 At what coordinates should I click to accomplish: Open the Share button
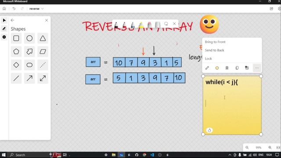point(271,9)
